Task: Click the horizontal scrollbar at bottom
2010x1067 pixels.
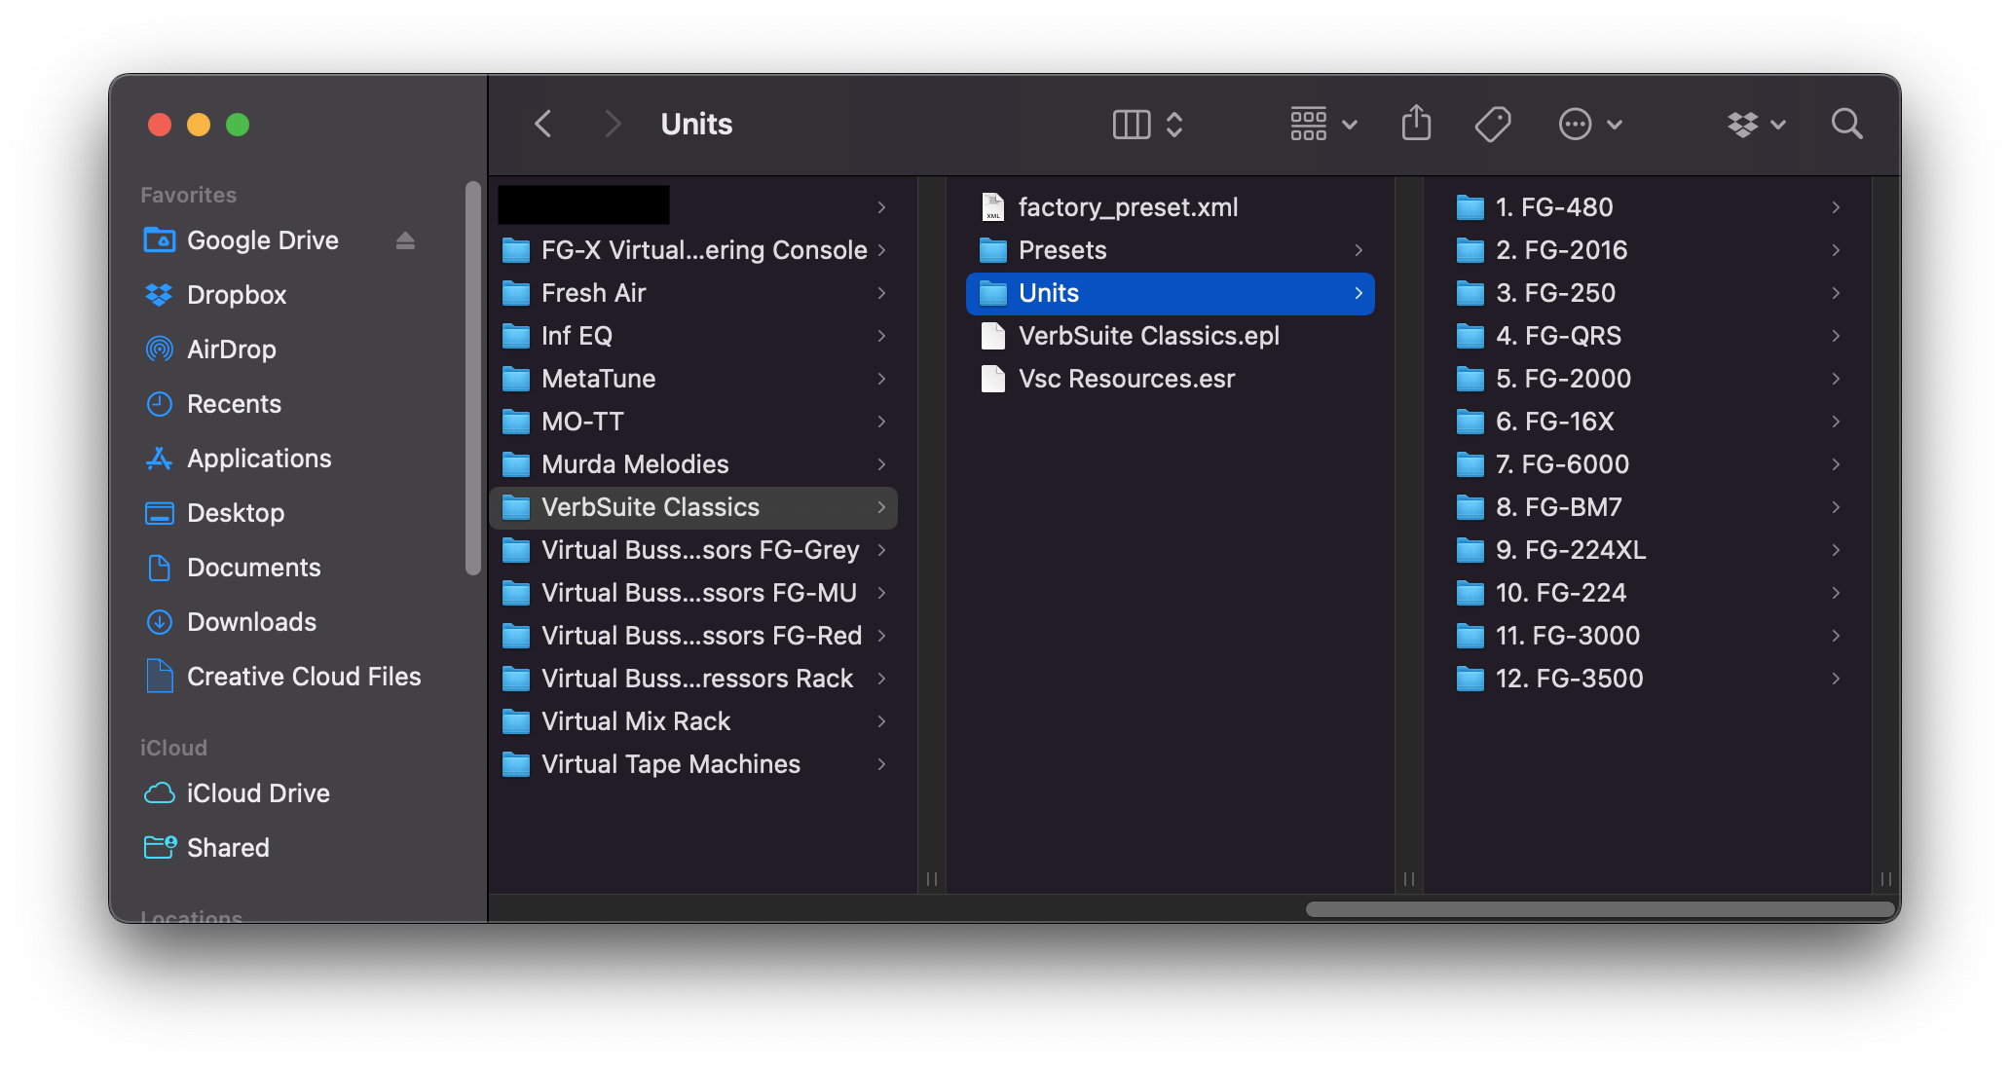Action: coord(1599,909)
